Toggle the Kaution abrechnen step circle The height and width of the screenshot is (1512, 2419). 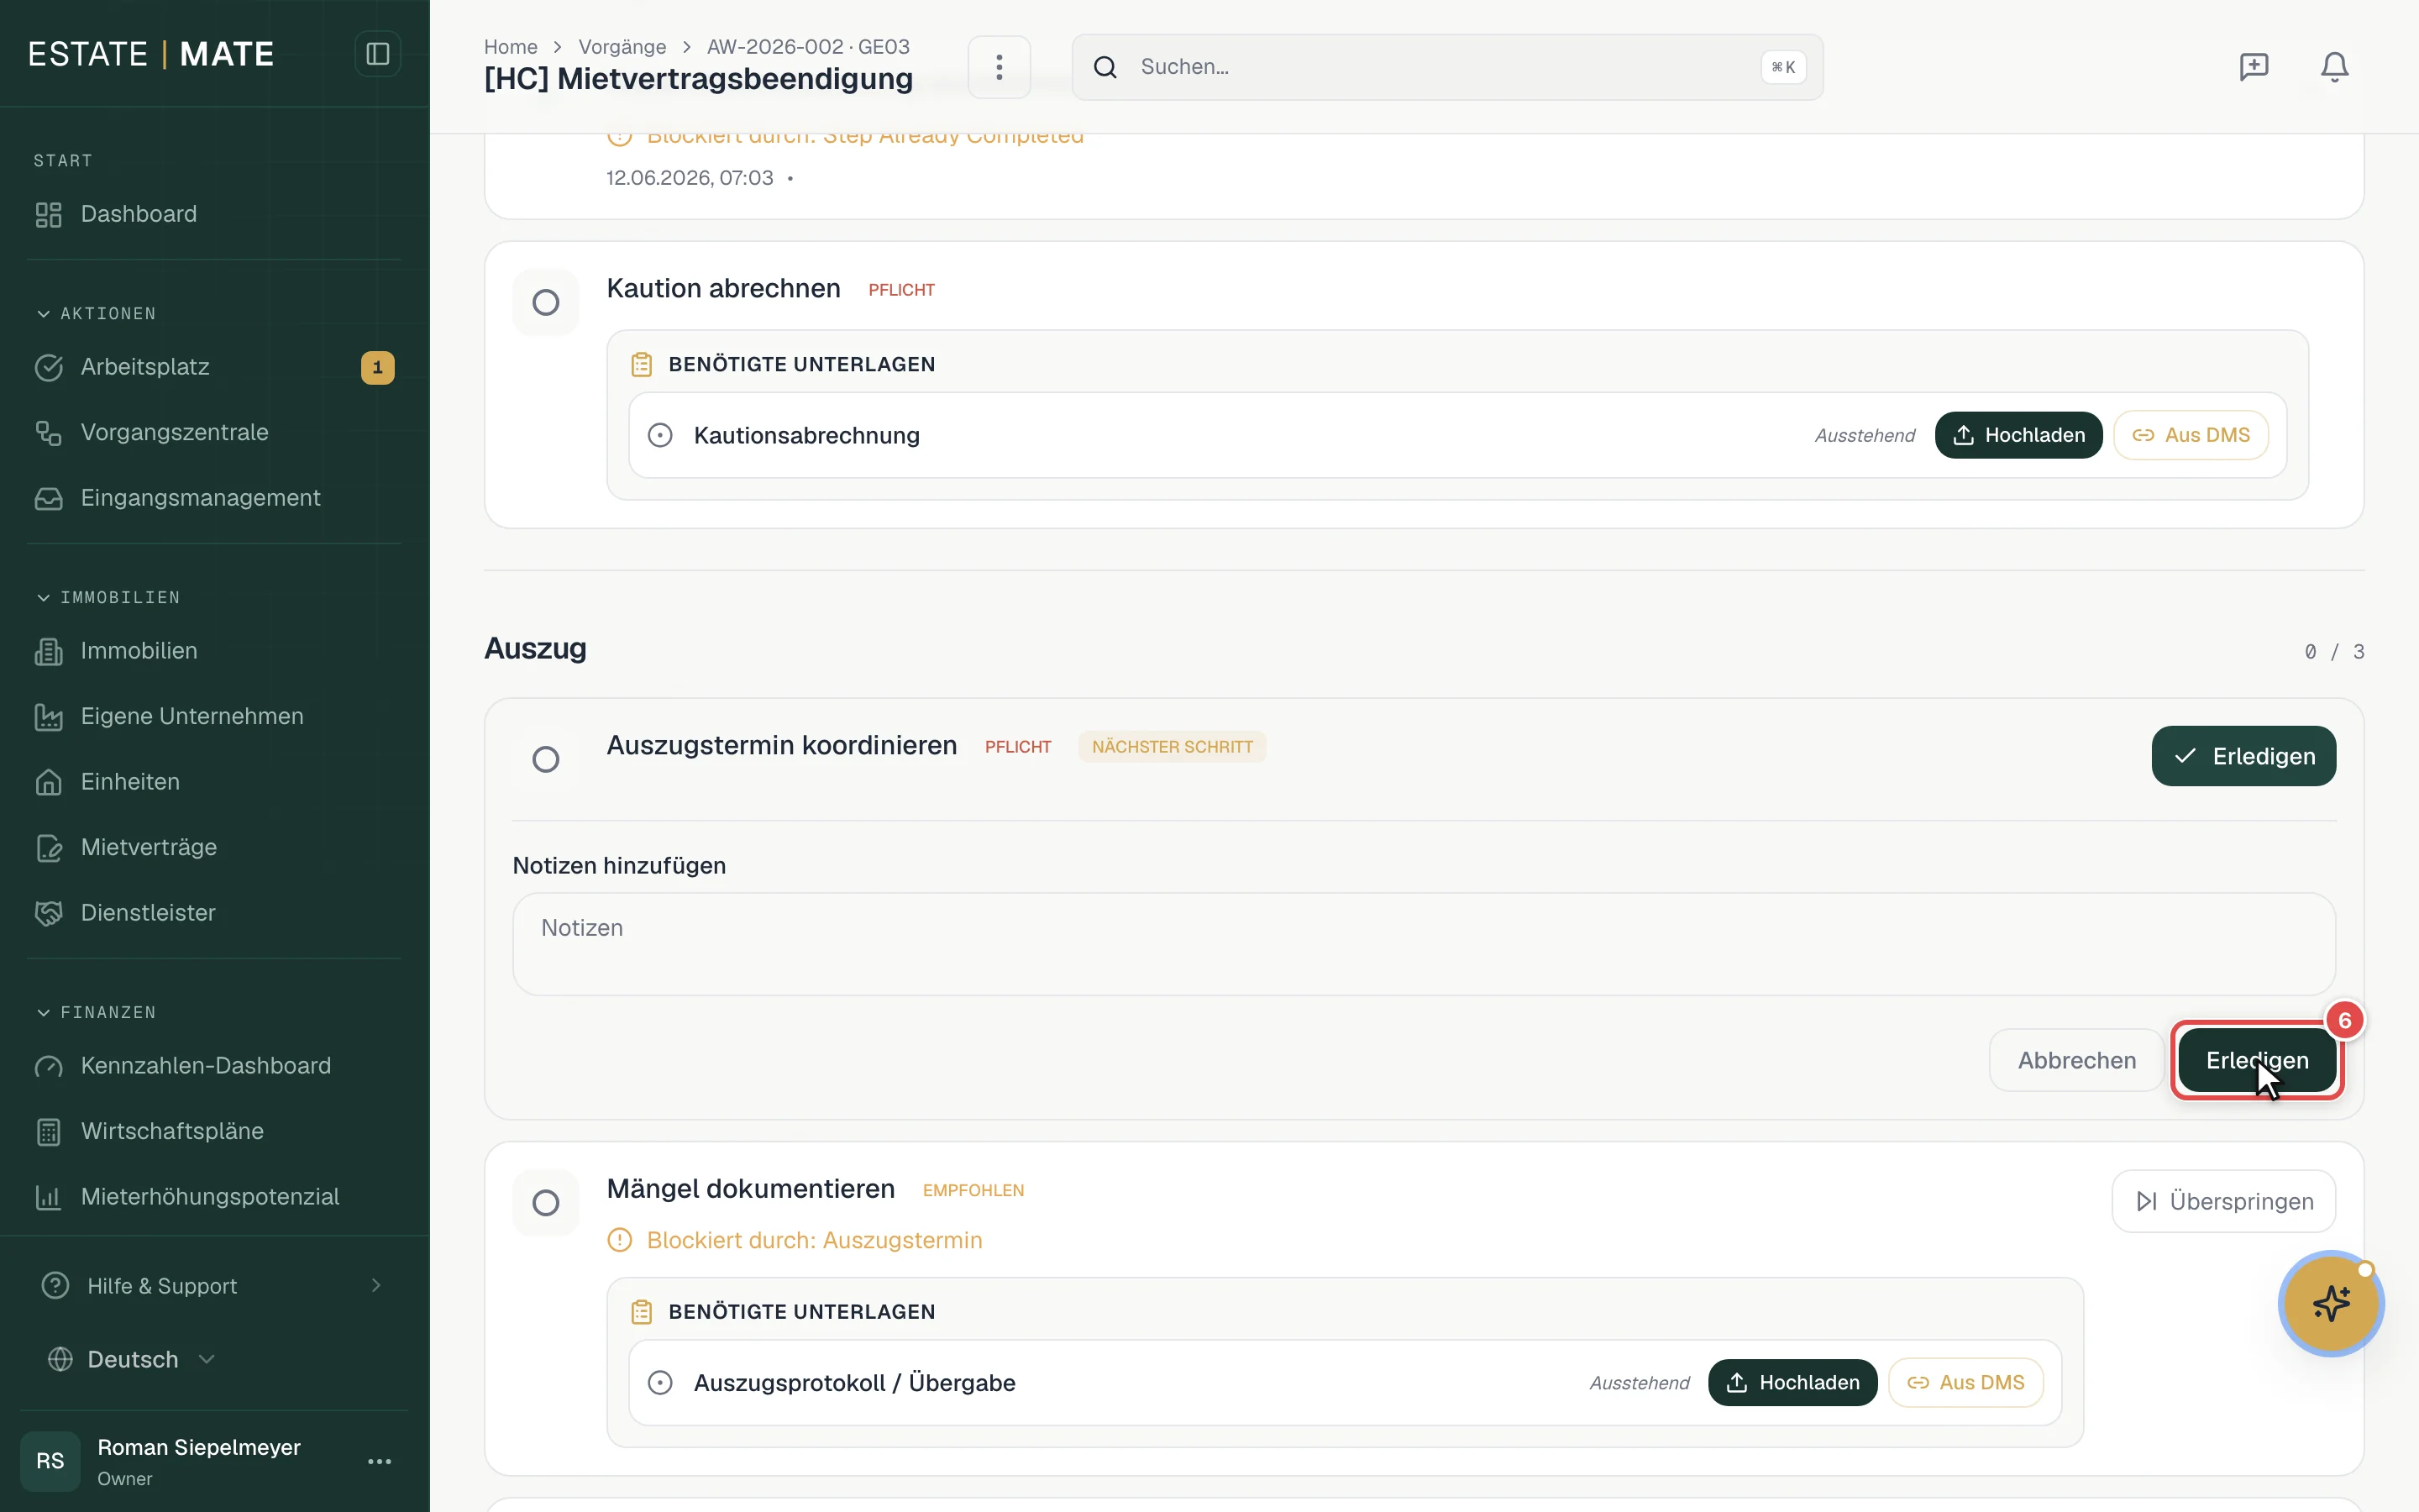point(546,302)
